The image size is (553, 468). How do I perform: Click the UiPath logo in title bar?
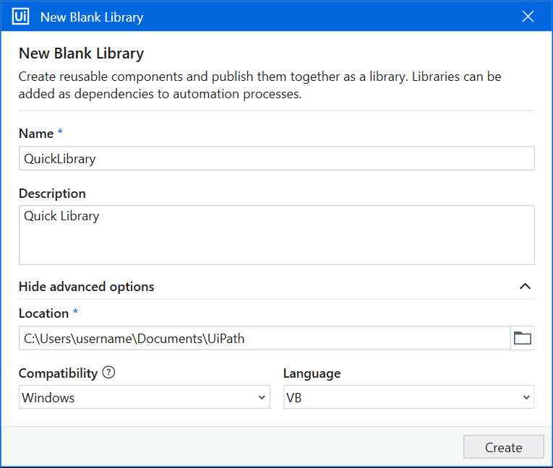point(20,17)
